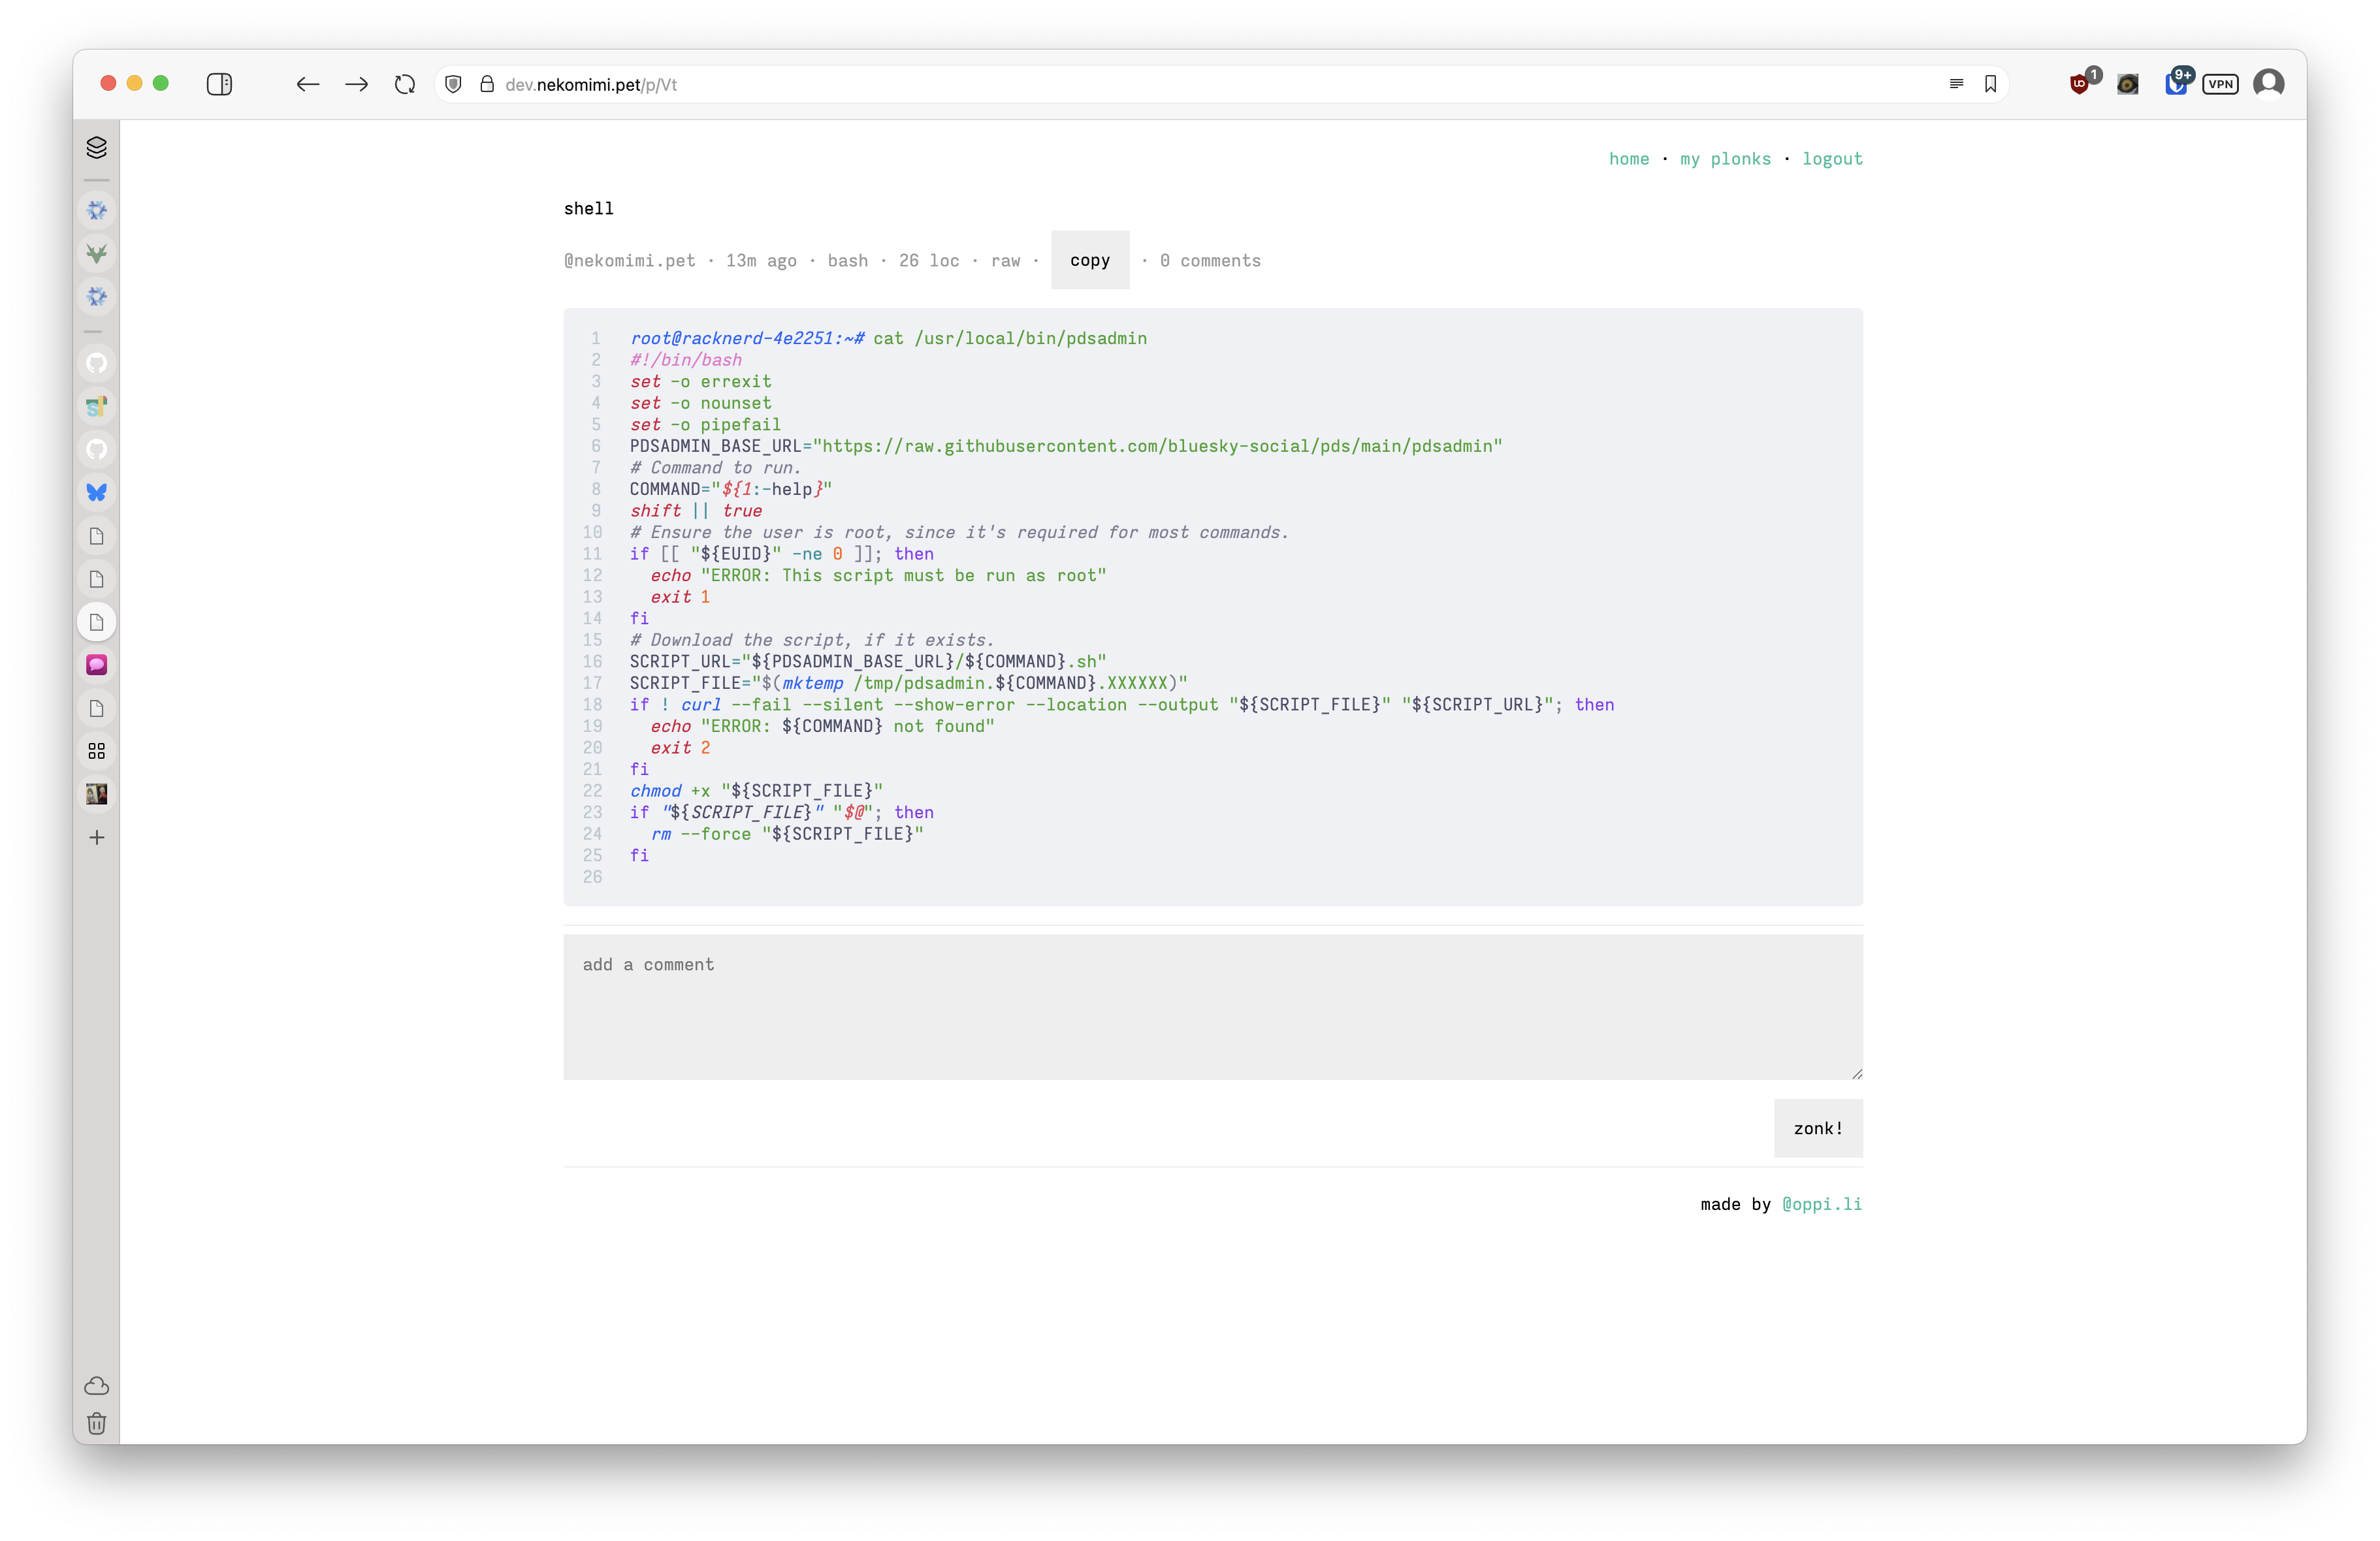2380x1541 pixels.
Task: Reload the current page
Action: tap(405, 85)
